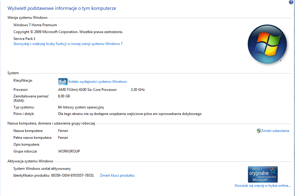Click the Typ systemu label

pyautogui.click(x=24, y=107)
